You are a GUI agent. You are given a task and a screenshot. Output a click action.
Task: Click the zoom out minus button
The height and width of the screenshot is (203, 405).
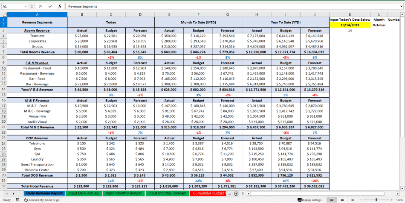360,200
